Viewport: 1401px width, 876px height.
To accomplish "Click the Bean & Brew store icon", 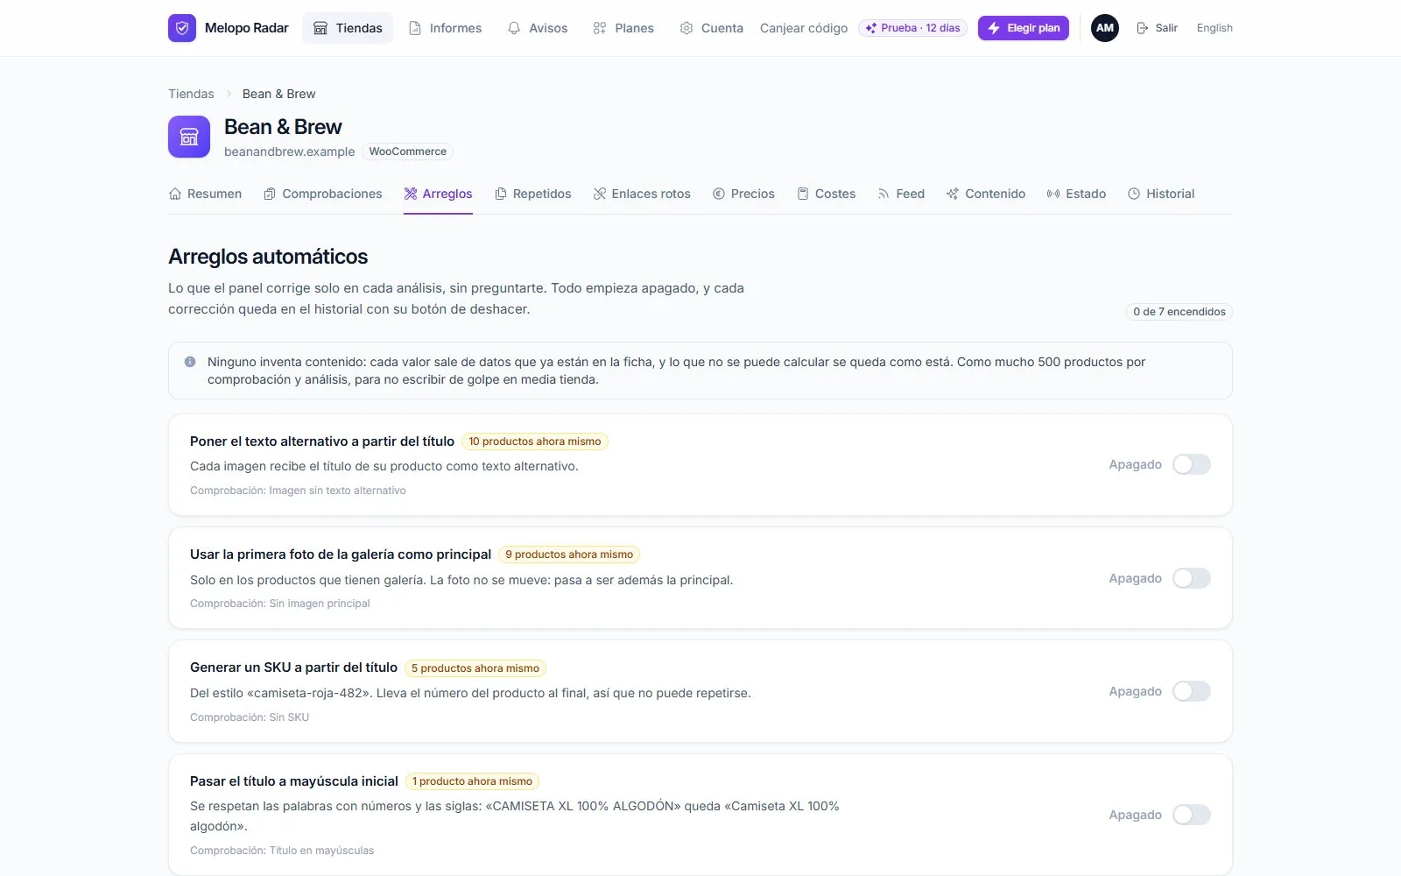I will pyautogui.click(x=189, y=137).
